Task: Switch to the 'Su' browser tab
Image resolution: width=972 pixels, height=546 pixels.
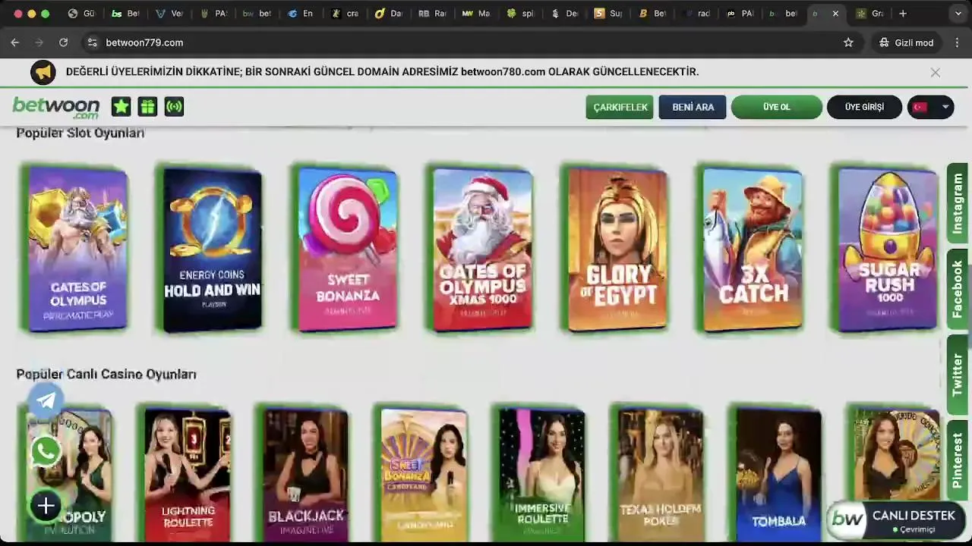Action: [x=609, y=14]
